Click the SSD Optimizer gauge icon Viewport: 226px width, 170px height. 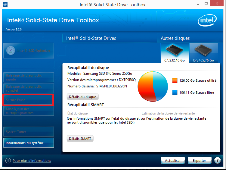(x=11, y=51)
